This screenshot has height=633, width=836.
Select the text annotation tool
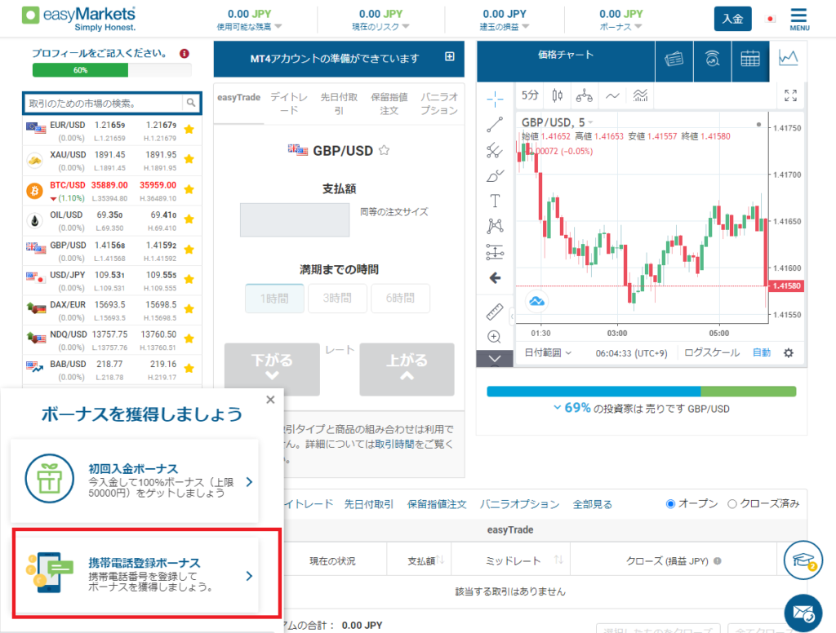495,201
